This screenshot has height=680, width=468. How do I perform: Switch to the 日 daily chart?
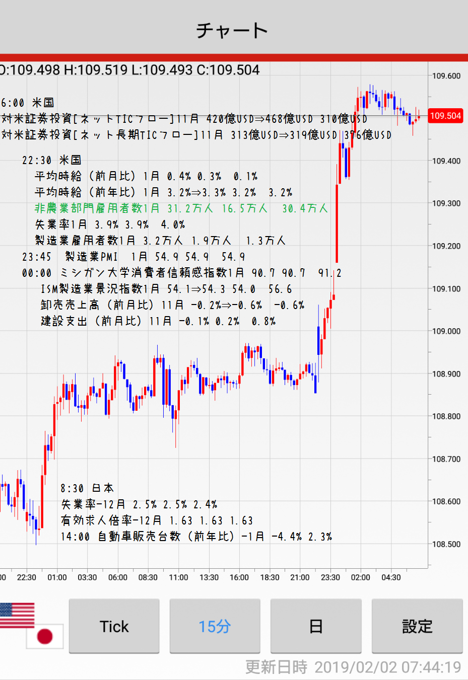316,626
